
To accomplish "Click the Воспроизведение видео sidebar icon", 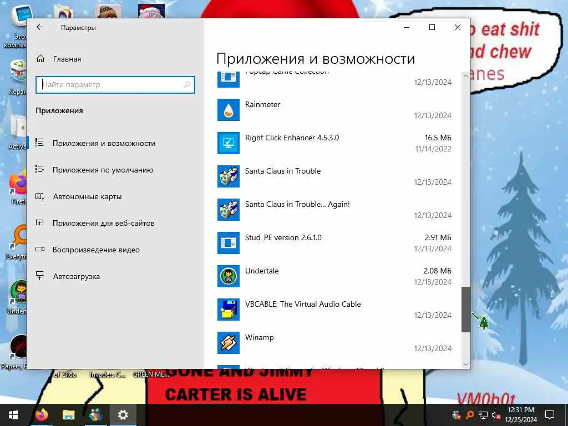I will point(40,250).
